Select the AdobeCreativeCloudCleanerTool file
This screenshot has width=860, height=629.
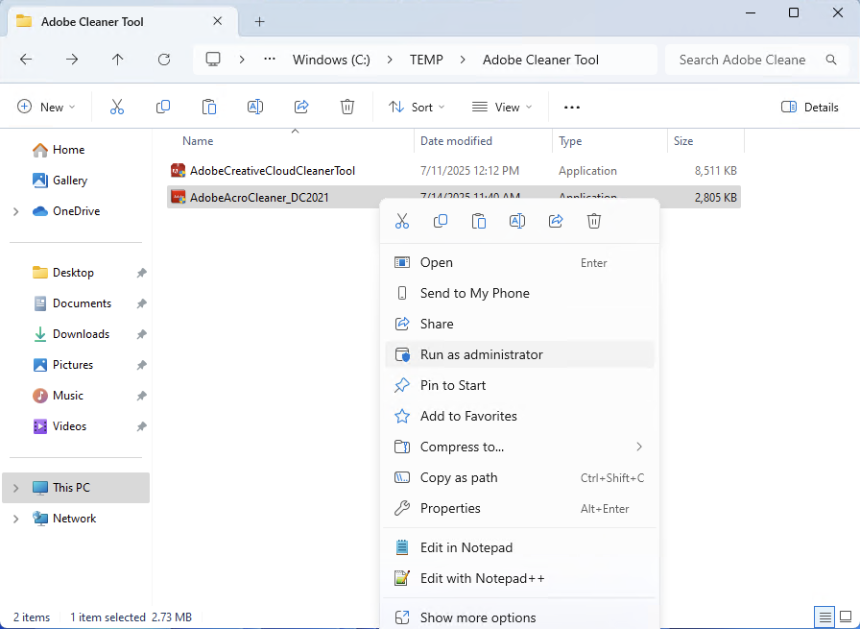(273, 171)
